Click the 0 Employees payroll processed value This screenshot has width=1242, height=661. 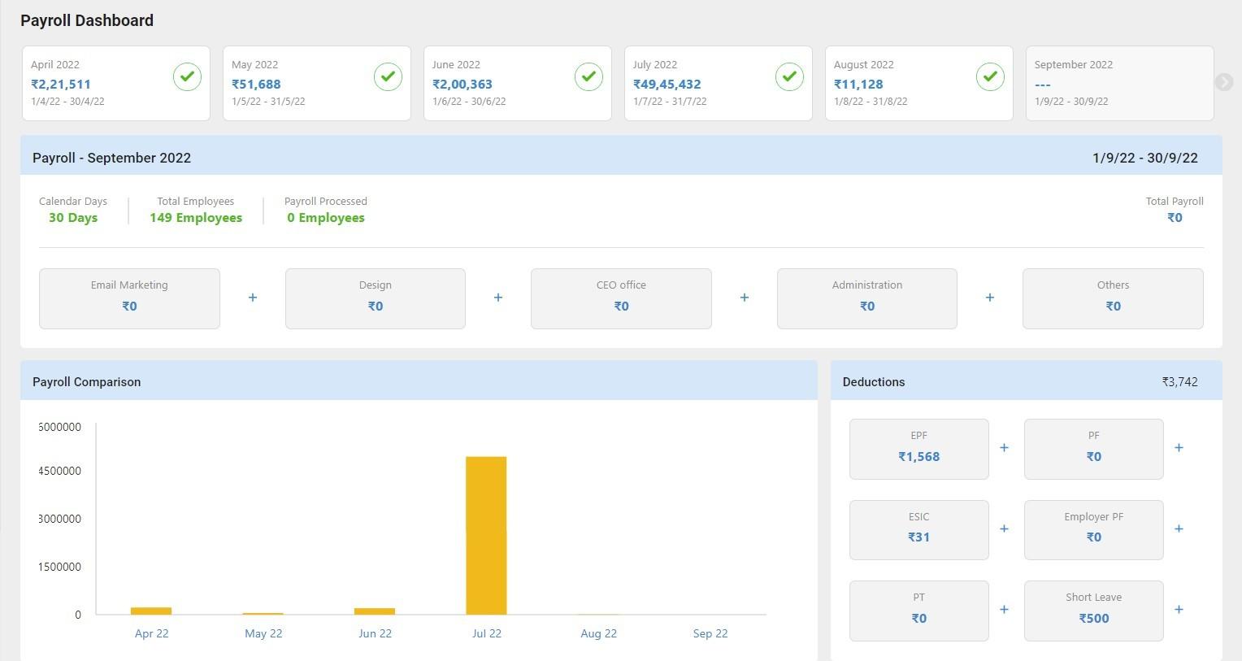tap(326, 218)
